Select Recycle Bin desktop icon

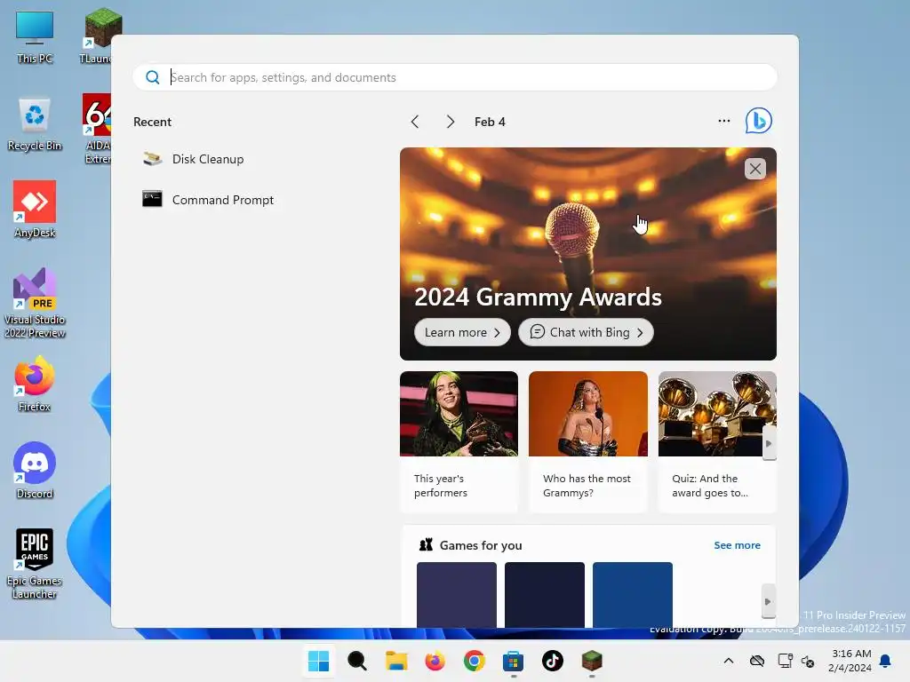pyautogui.click(x=35, y=124)
